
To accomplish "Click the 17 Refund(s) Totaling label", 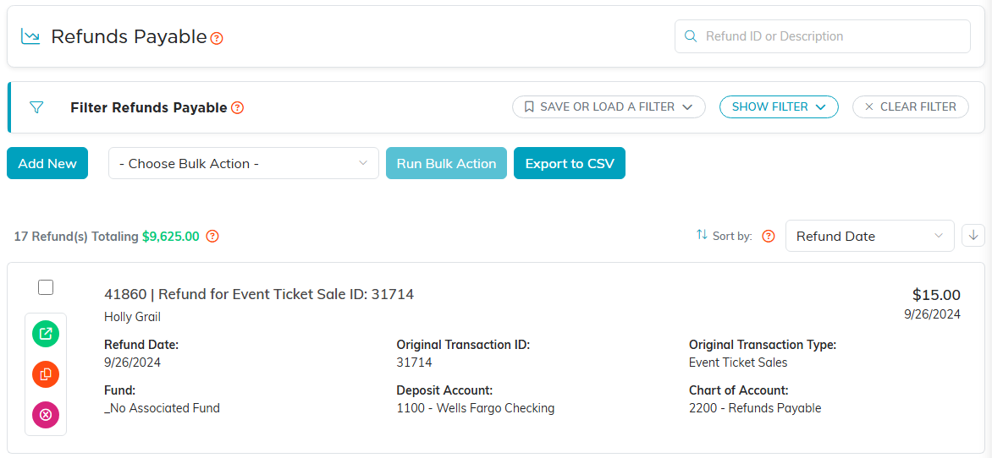I will coord(76,237).
